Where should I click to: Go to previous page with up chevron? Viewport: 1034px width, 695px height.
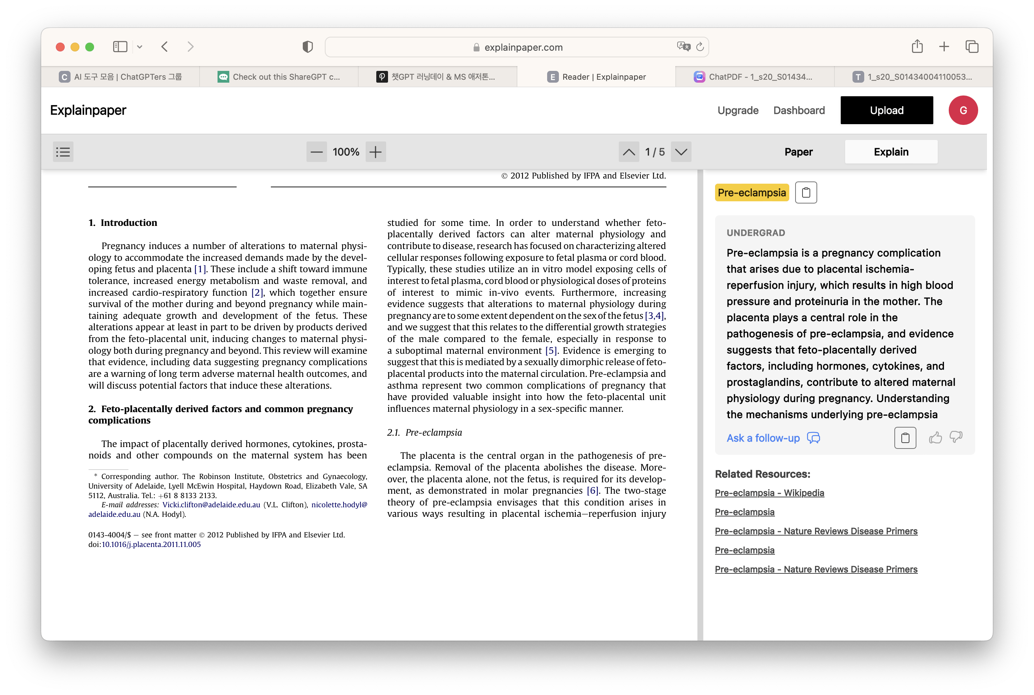click(629, 152)
